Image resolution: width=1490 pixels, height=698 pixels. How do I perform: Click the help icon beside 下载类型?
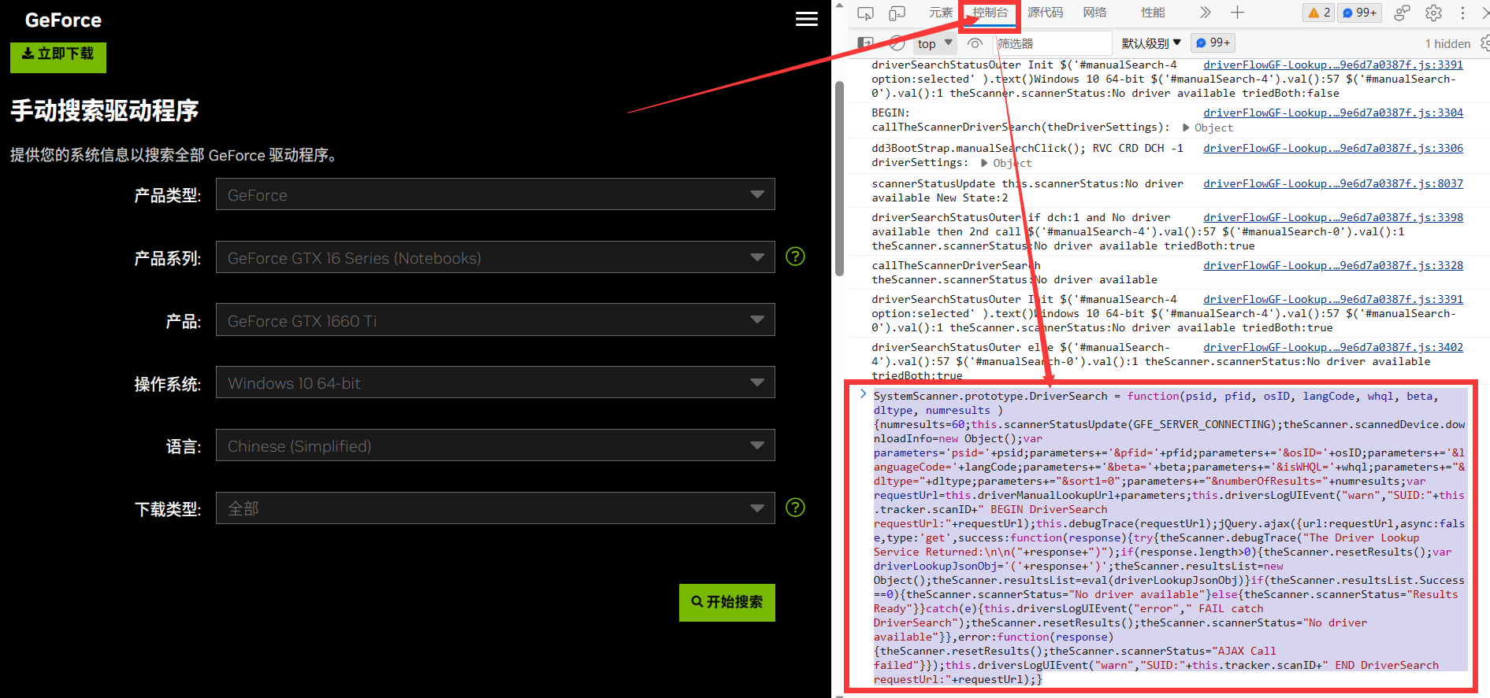795,508
